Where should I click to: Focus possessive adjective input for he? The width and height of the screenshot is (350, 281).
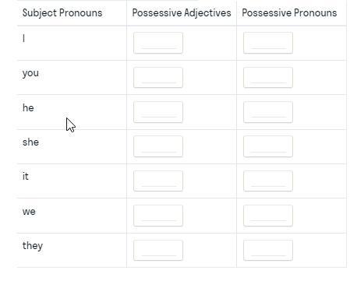[x=158, y=112]
